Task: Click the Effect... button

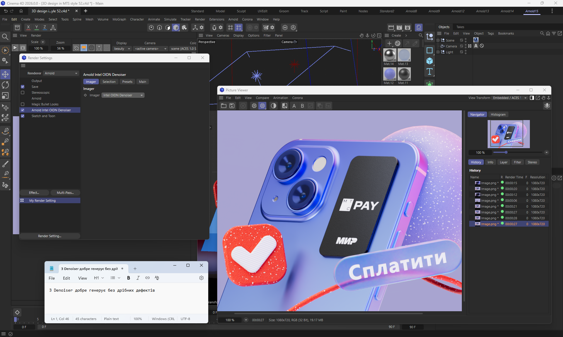Action: coord(34,193)
